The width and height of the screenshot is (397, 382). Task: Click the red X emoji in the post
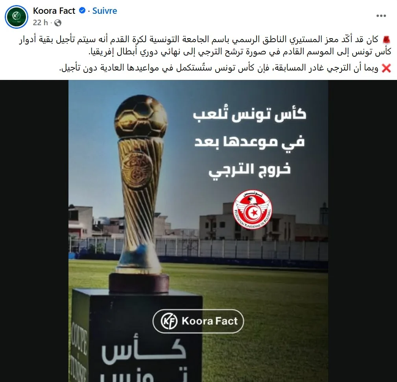click(386, 68)
